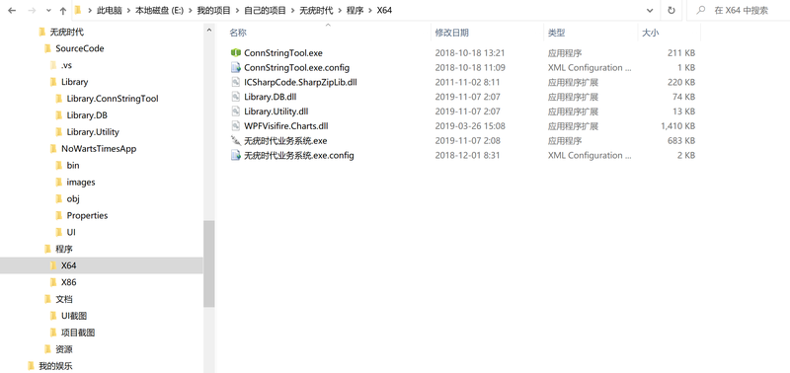Image resolution: width=790 pixels, height=373 pixels.
Task: Sort files by 名称 column header
Action: point(238,33)
